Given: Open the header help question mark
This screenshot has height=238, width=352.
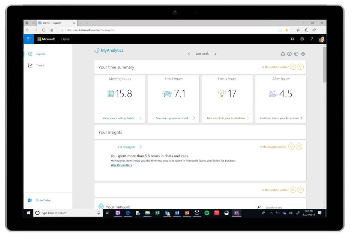Looking at the screenshot, I should [312, 39].
